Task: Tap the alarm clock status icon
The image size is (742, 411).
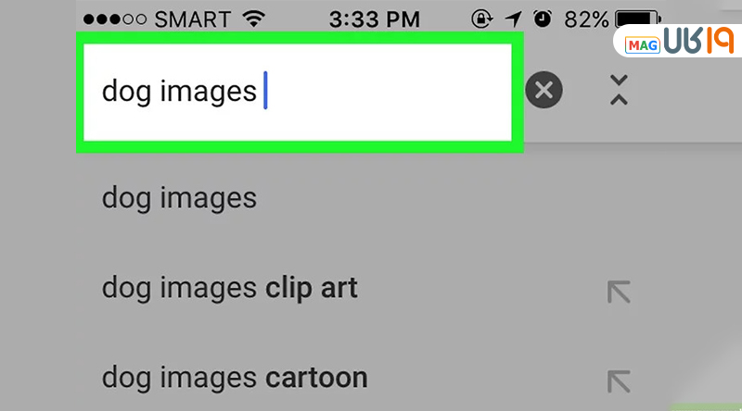Action: pos(541,19)
